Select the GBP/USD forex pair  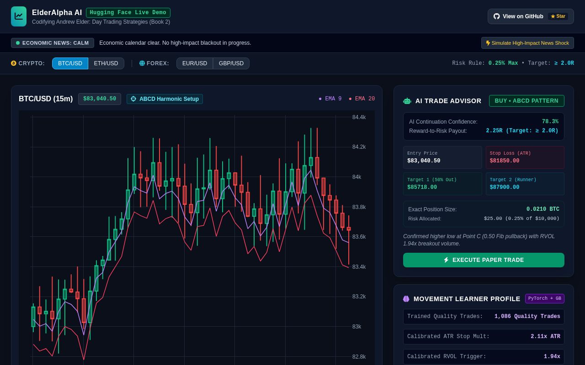point(231,63)
